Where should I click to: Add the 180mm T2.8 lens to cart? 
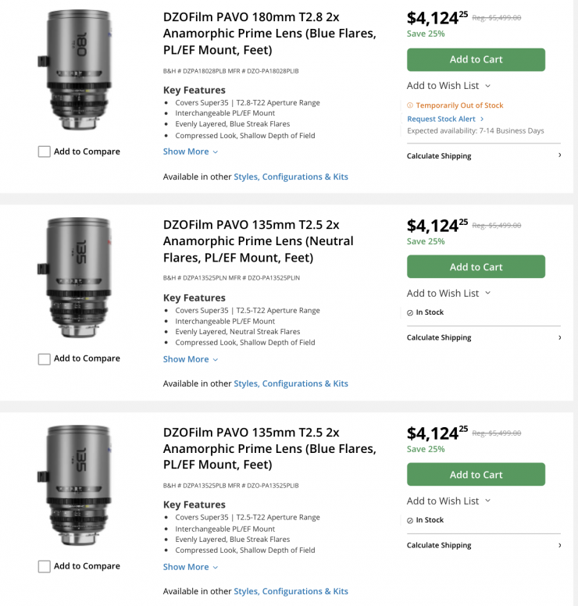tap(476, 59)
